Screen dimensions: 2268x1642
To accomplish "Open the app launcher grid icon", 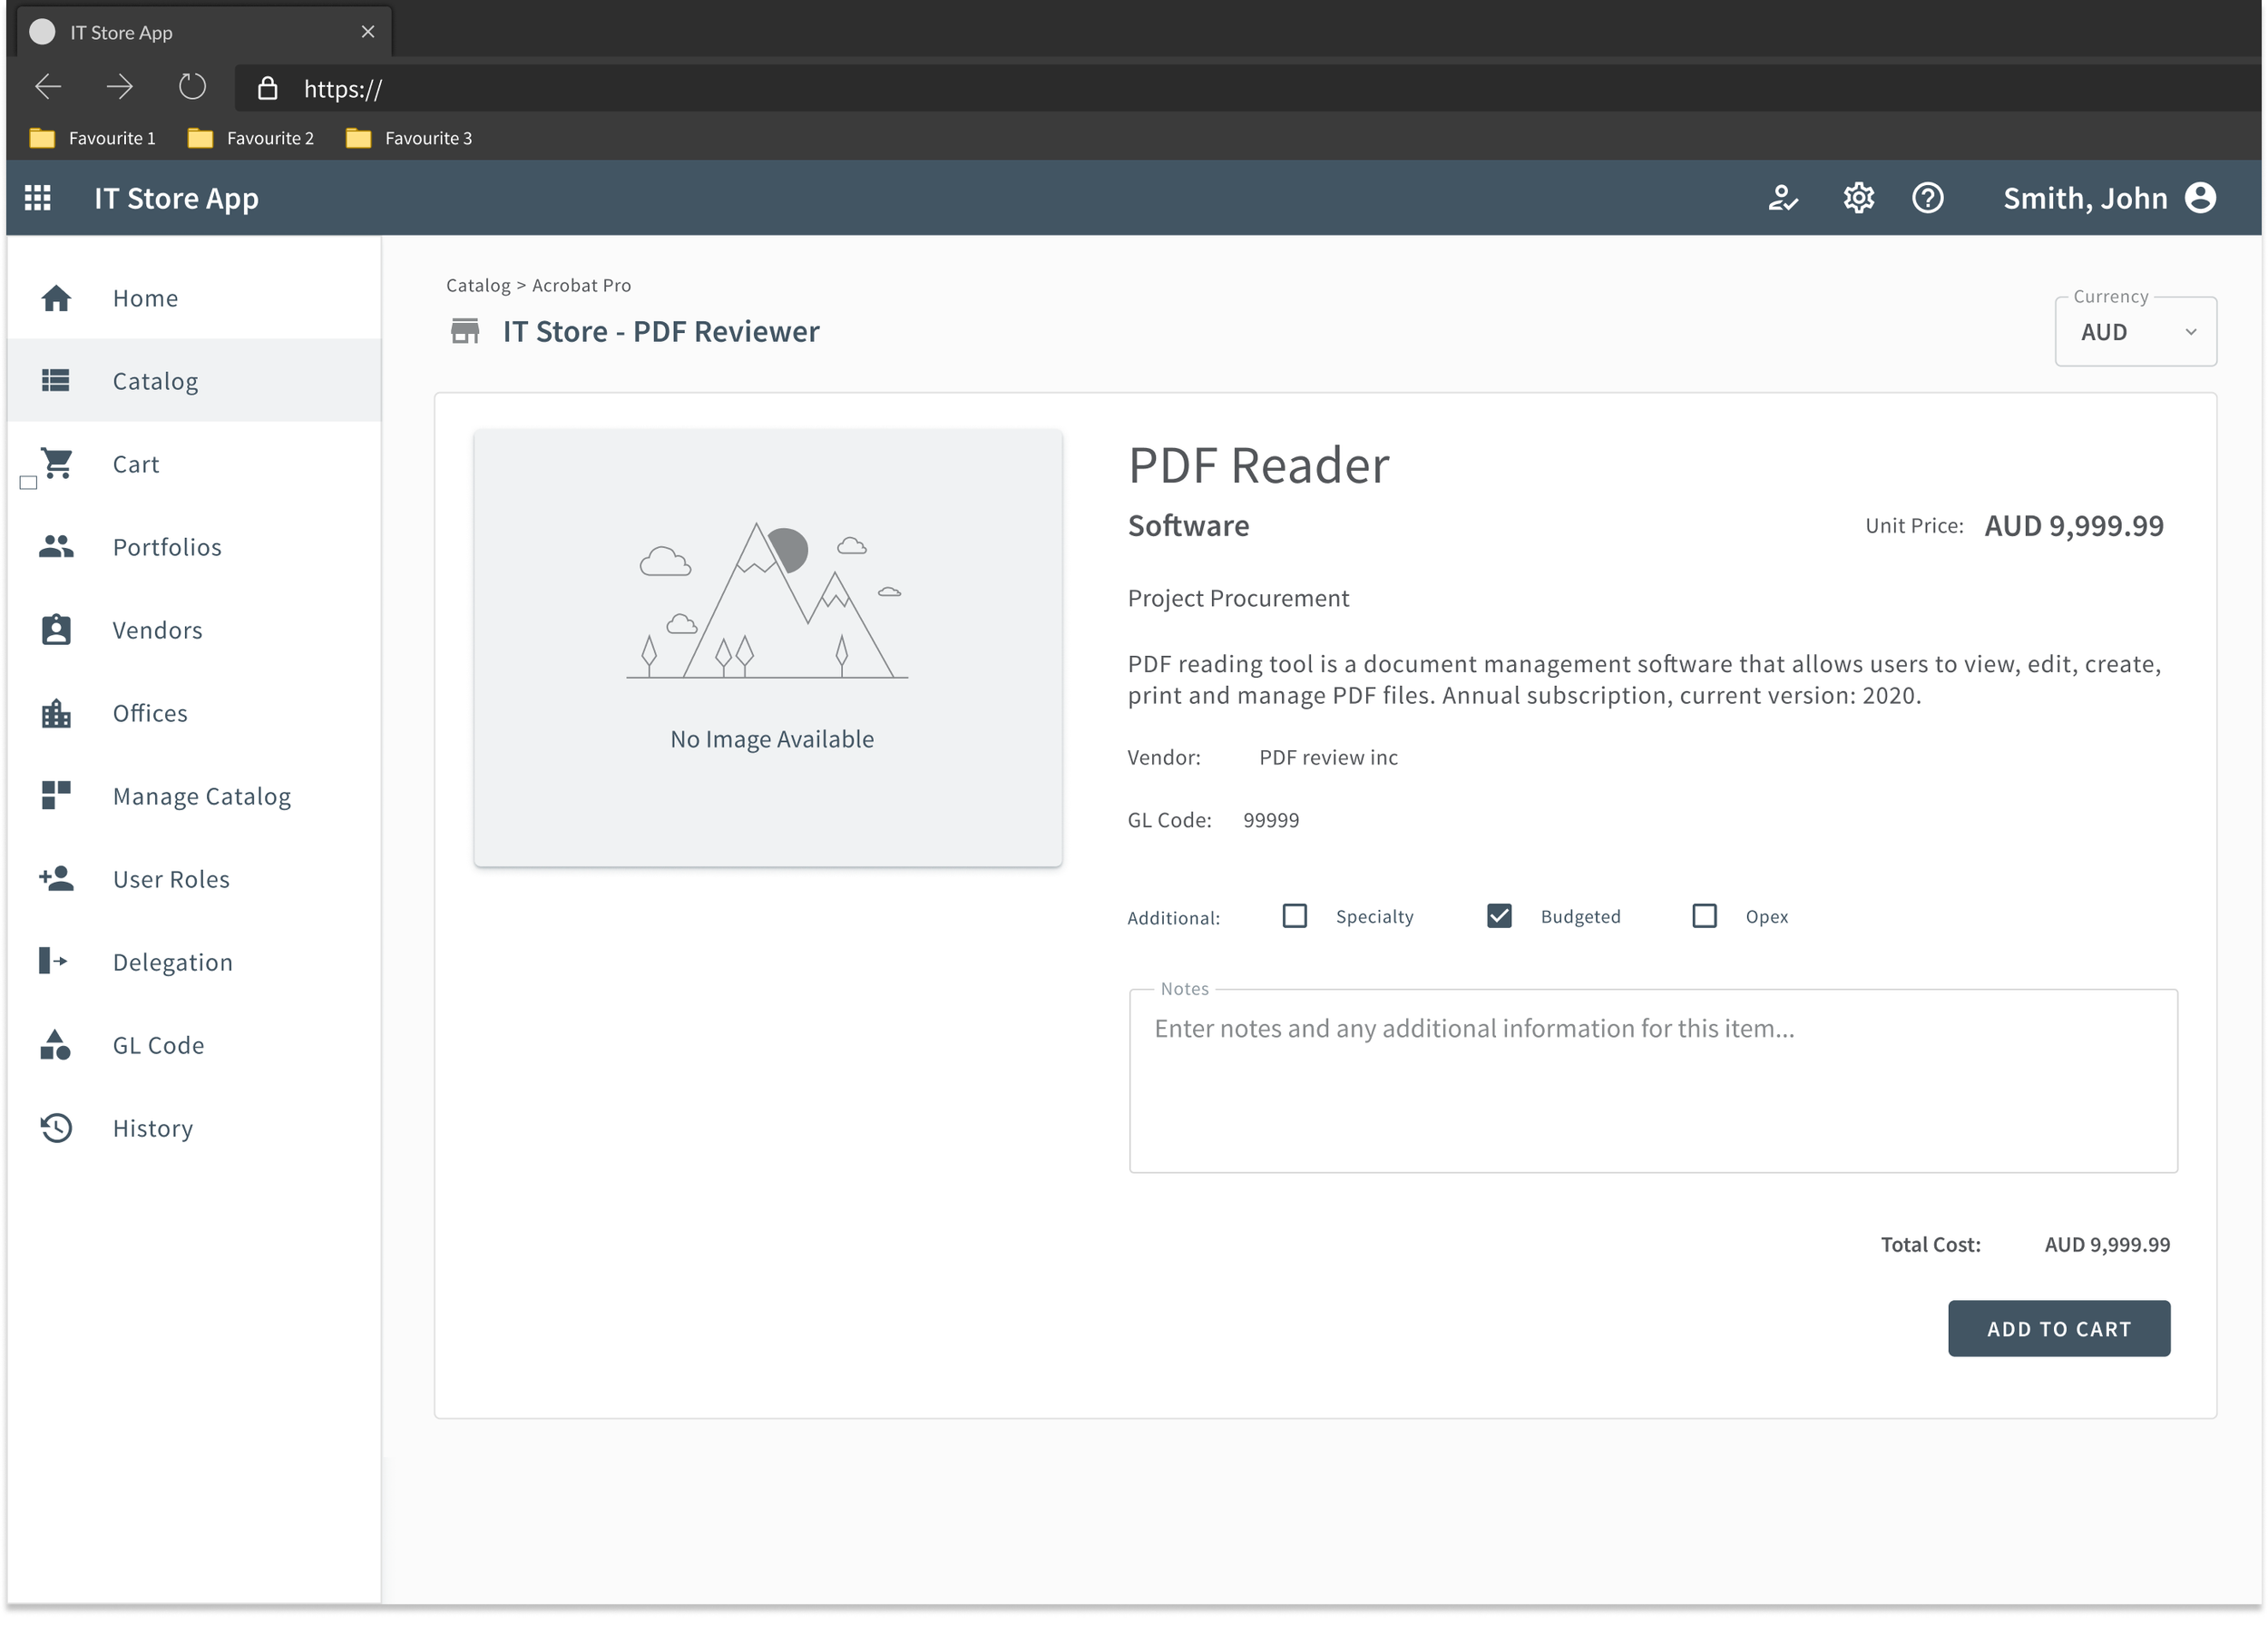I will point(38,198).
